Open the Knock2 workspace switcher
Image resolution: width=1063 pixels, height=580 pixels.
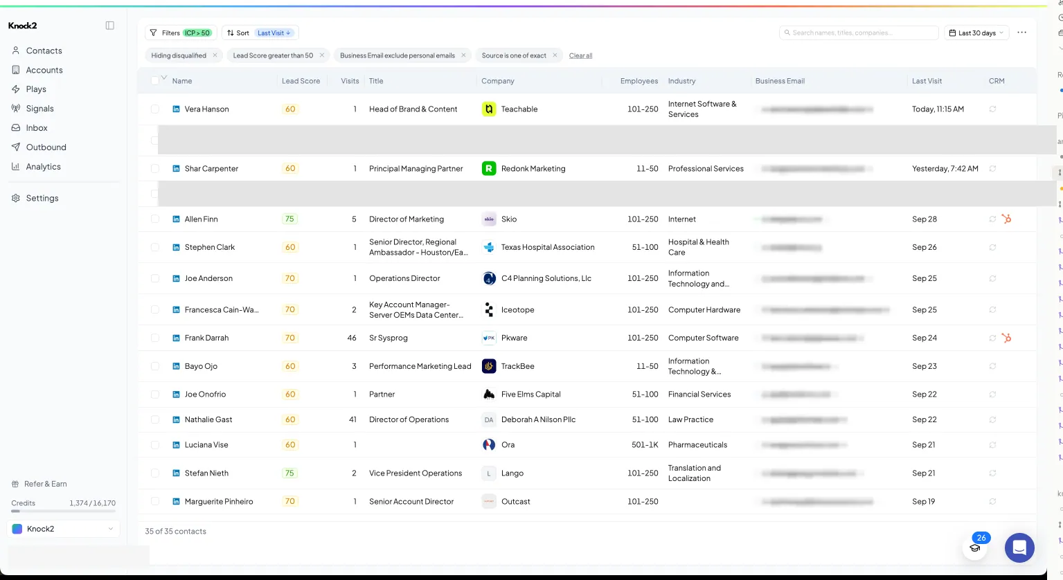(x=63, y=529)
